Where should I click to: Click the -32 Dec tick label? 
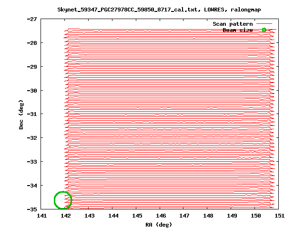32,138
